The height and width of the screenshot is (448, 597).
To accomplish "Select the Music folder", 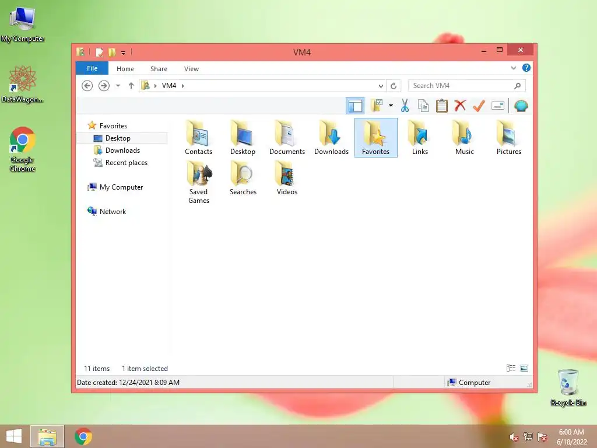I will [x=465, y=138].
